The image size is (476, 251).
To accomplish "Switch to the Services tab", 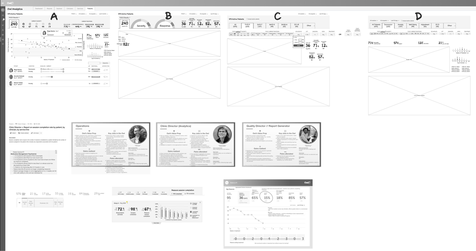I will [x=80, y=8].
